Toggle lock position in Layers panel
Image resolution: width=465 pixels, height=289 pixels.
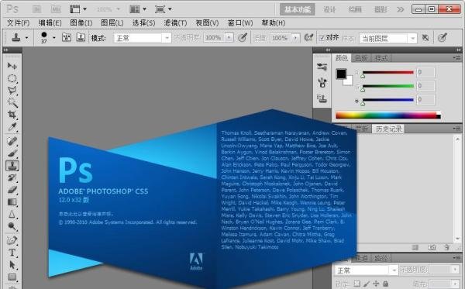[x=376, y=284]
